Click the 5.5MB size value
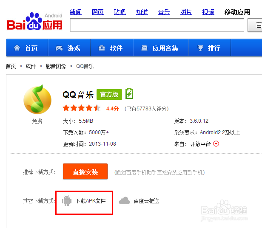This screenshot has width=262, height=228. [x=86, y=121]
